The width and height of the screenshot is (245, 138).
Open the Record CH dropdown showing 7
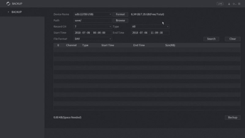click(93, 27)
